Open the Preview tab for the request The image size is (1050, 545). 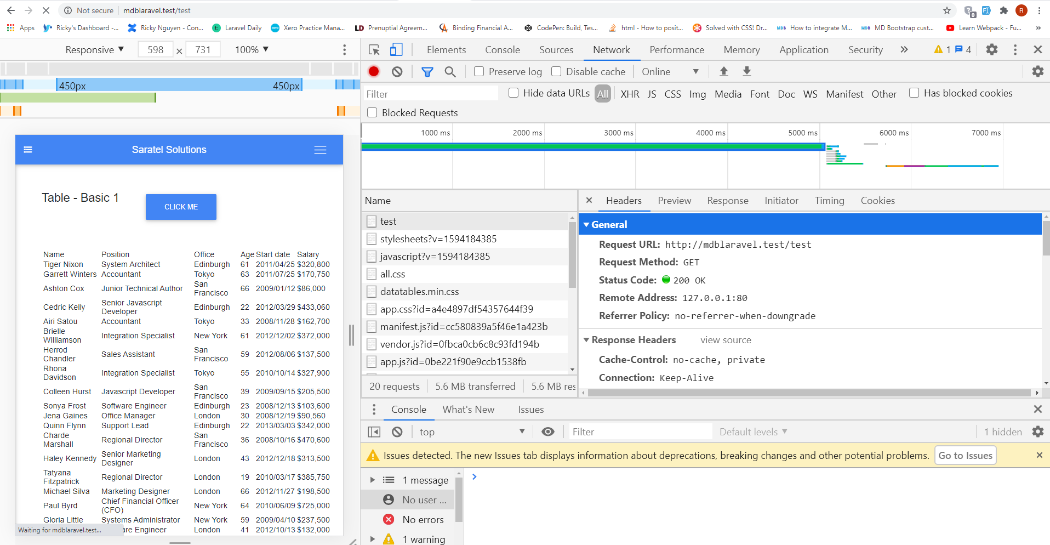tap(674, 201)
